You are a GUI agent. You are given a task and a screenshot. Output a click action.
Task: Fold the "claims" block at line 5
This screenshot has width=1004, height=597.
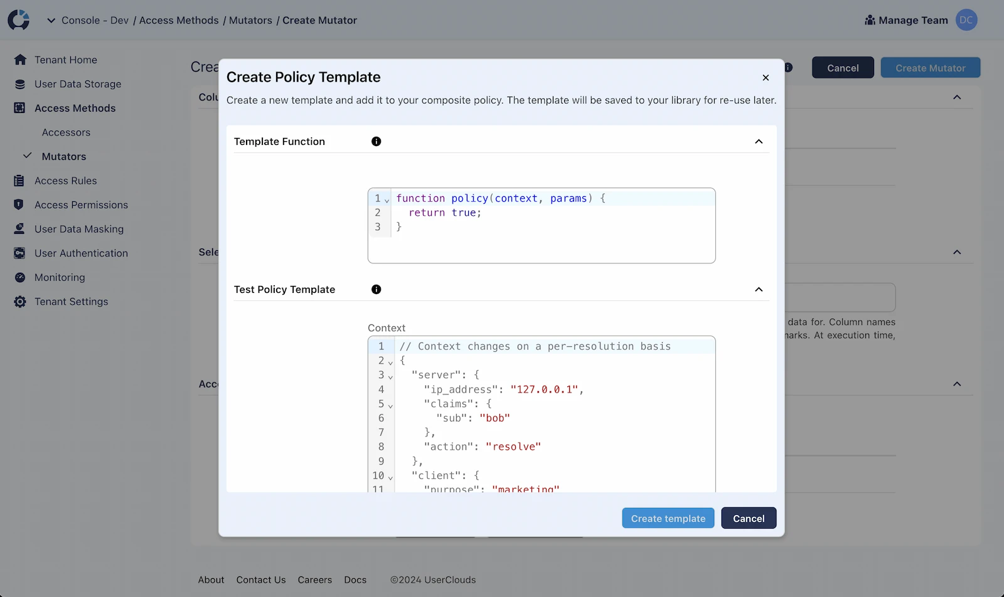tap(390, 406)
